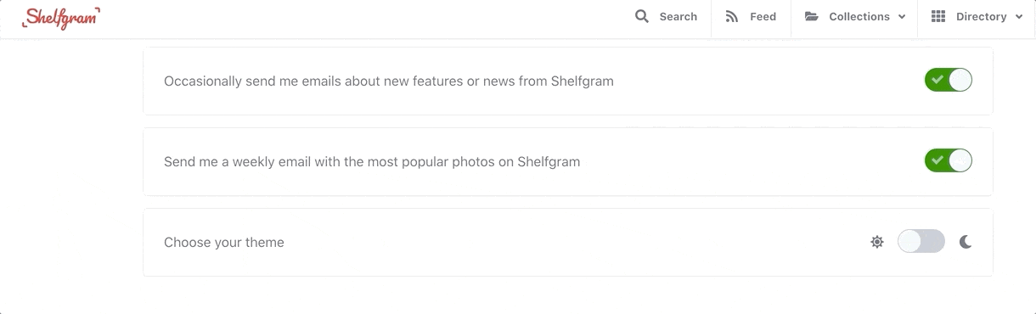Click checkmark inside news emails toggle

tap(937, 80)
